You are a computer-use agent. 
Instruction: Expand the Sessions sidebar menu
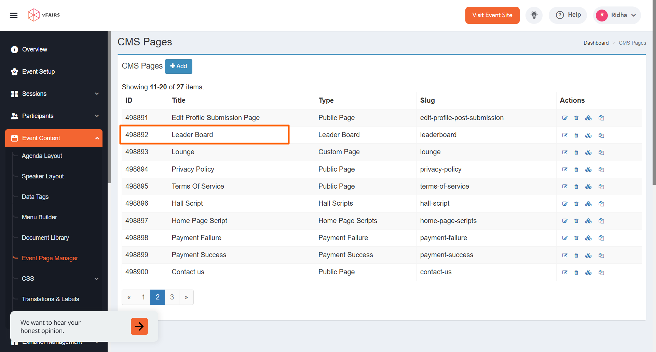pos(55,94)
